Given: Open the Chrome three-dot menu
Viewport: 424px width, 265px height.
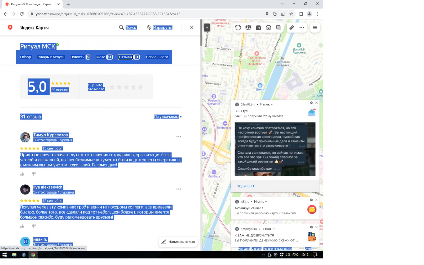Looking at the screenshot, I should (x=317, y=14).
